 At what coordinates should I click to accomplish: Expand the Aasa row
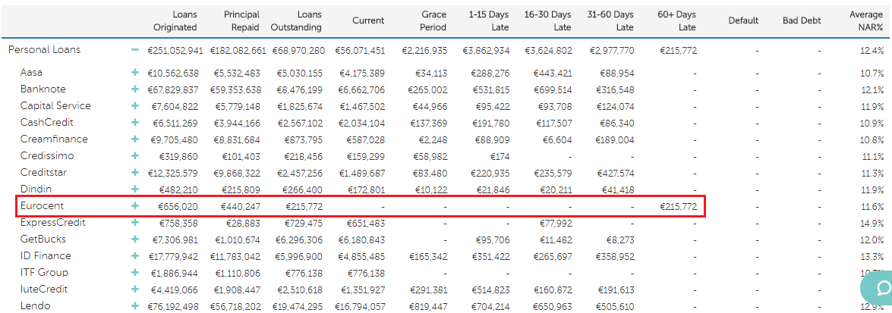pos(135,73)
